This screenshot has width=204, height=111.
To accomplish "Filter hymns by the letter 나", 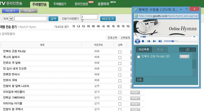I will pyautogui.click(x=78, y=26).
